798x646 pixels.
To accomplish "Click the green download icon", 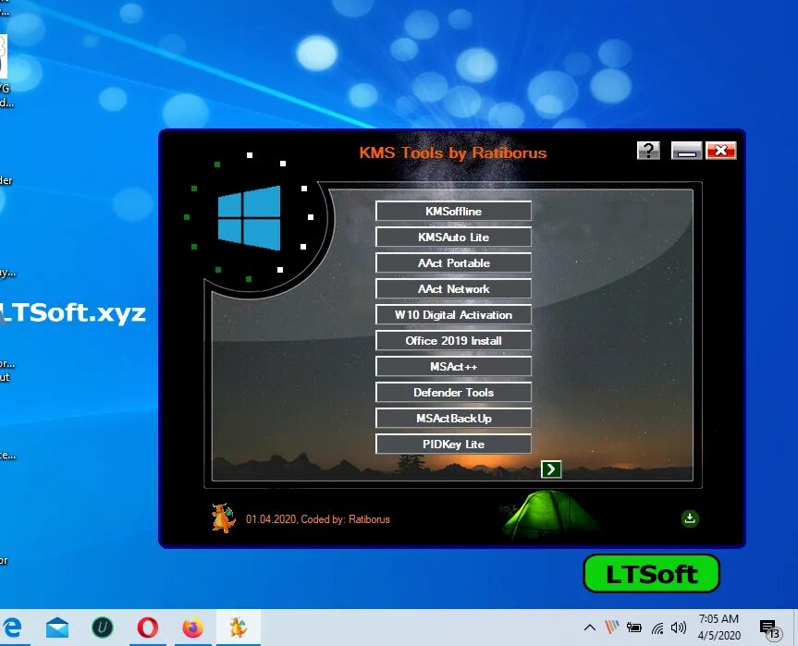I will pos(690,518).
